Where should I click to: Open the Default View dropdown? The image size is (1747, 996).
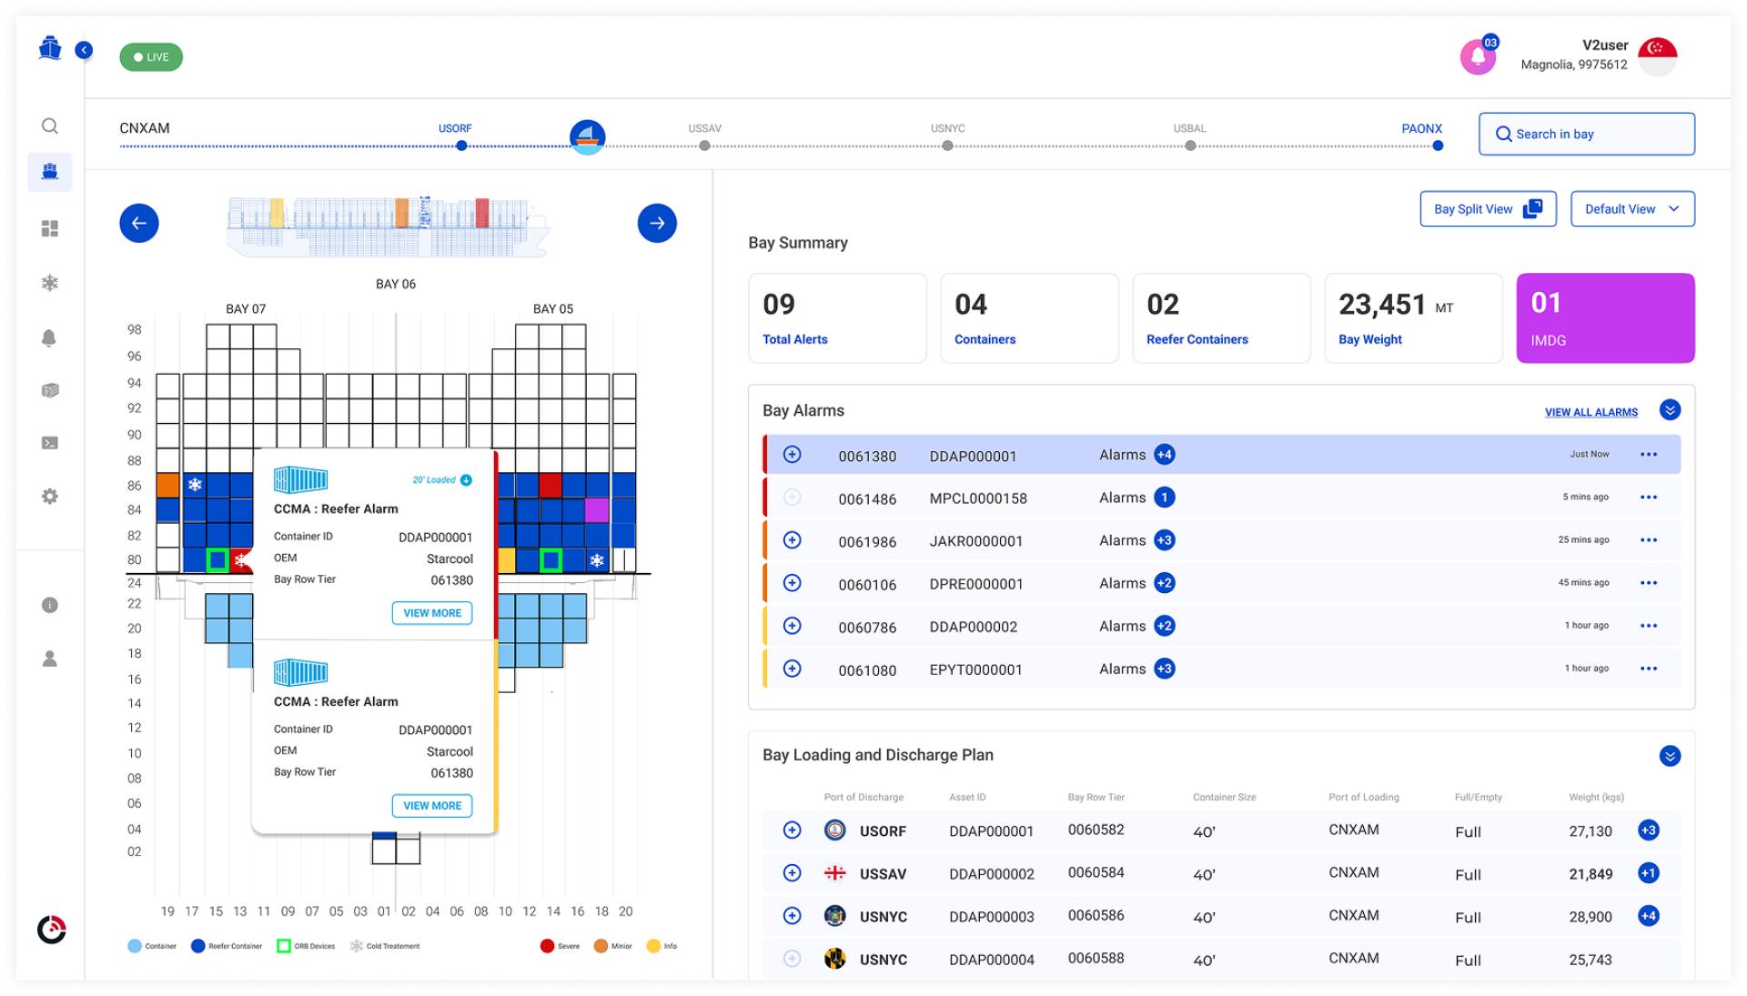(1632, 208)
